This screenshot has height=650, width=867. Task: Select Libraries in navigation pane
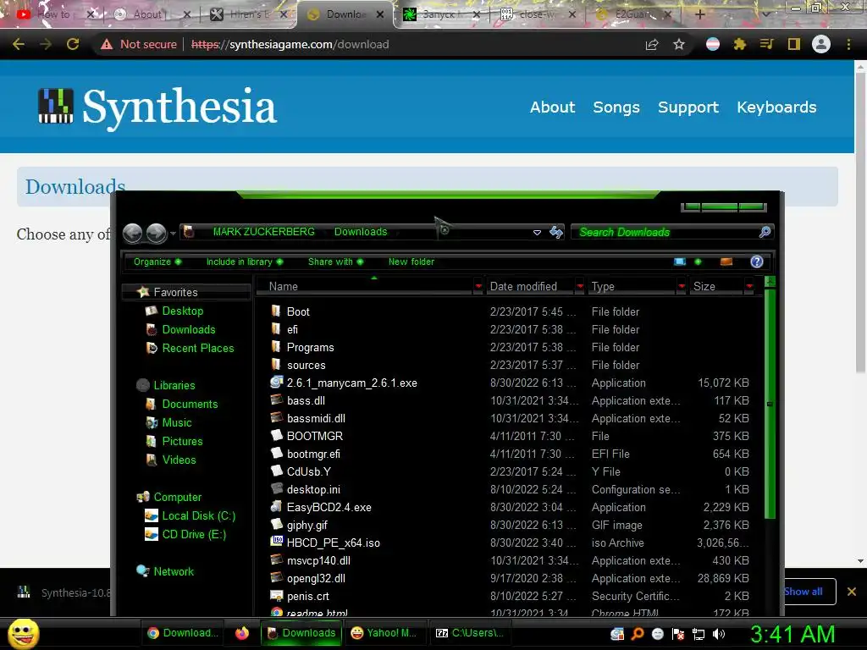pyautogui.click(x=174, y=385)
